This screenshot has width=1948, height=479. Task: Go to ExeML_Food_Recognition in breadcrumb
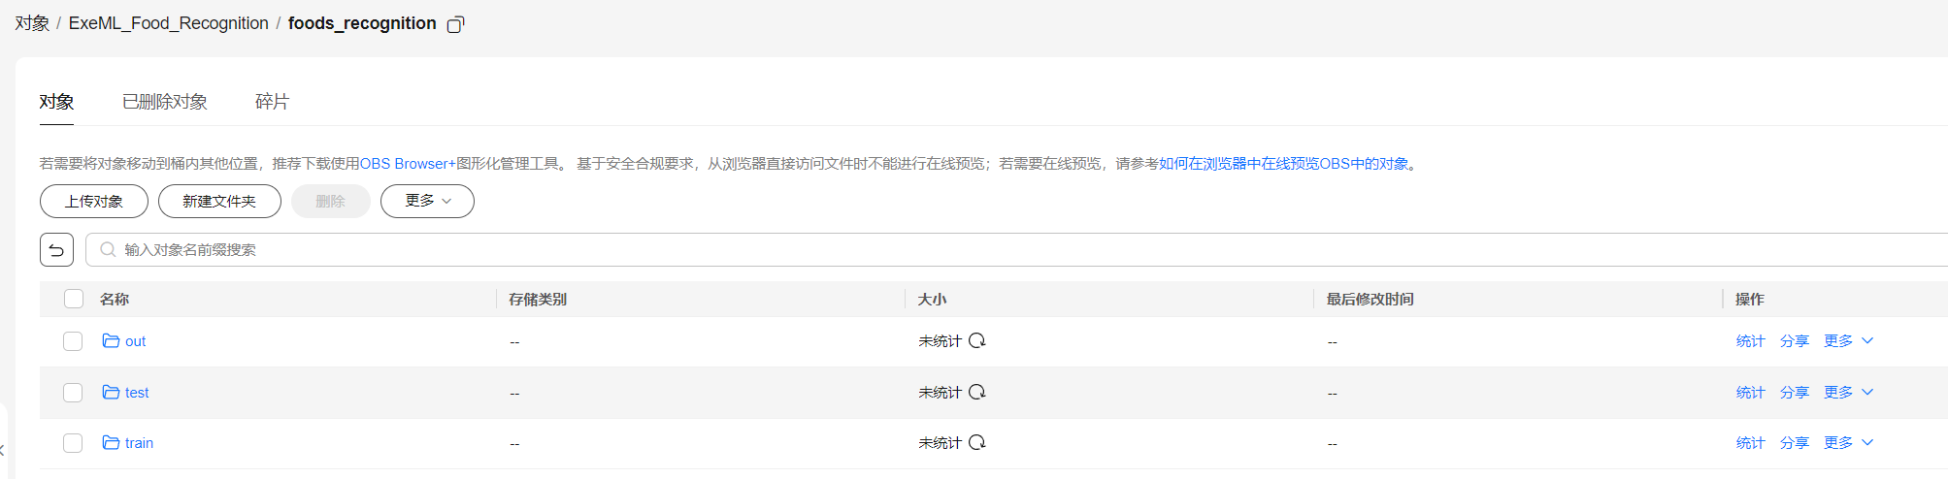[168, 23]
